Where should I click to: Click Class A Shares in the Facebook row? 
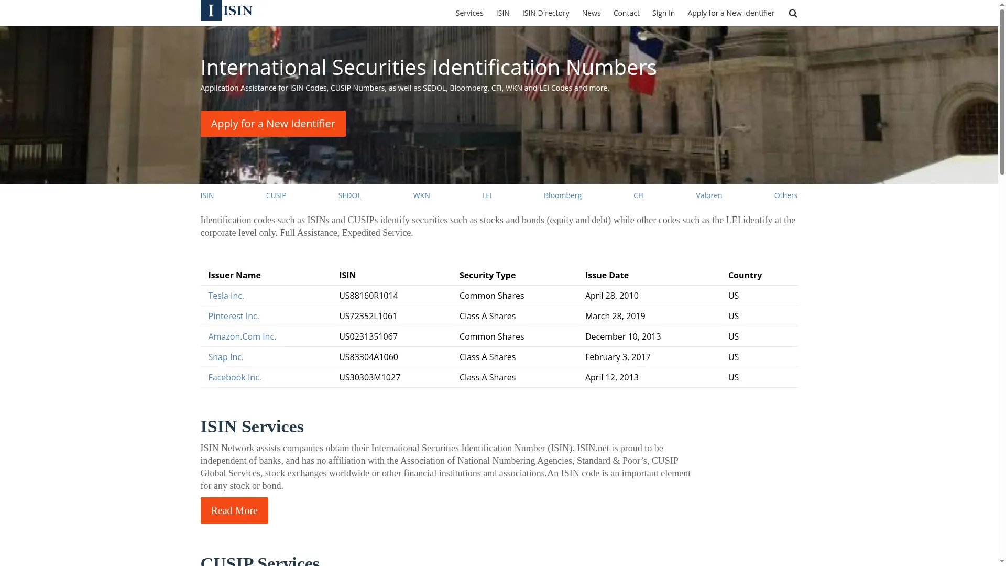pos(487,377)
